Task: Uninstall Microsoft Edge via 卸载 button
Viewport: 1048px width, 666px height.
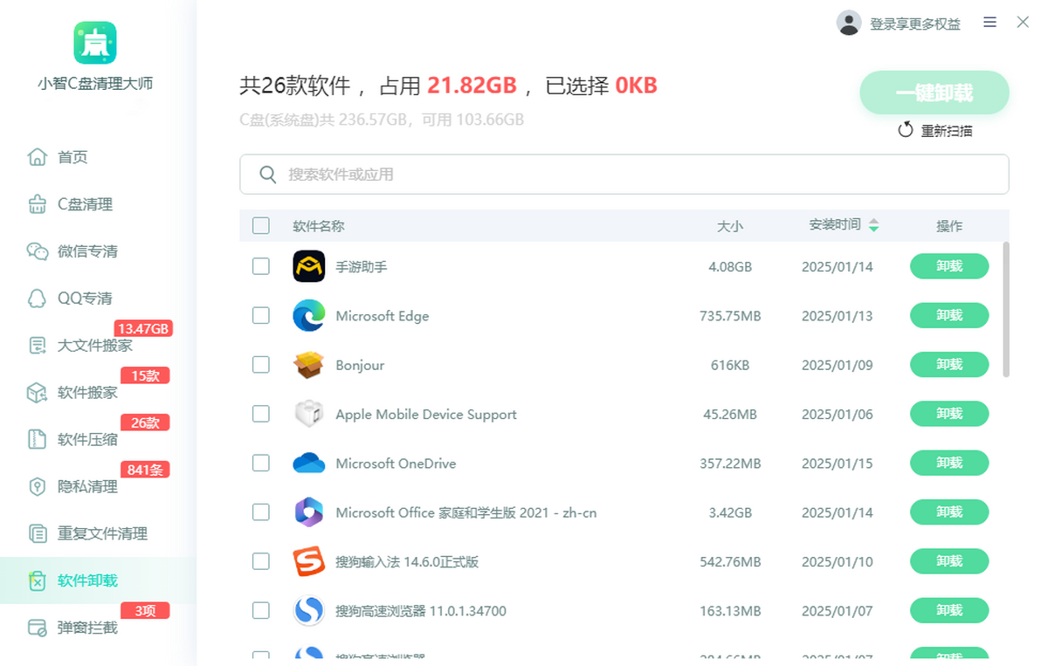Action: click(949, 315)
